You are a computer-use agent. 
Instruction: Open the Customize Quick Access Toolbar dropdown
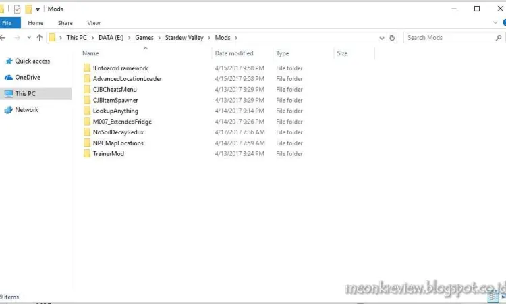pyautogui.click(x=38, y=9)
